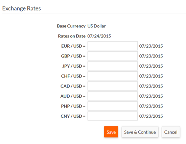Click the Exchange Rates heading
186x144 pixels.
21,8
